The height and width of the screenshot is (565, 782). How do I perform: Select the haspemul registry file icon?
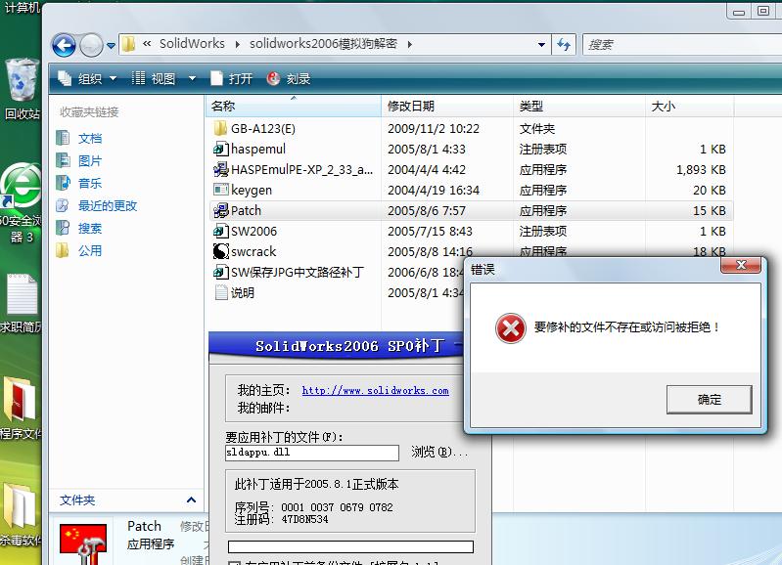pyautogui.click(x=220, y=149)
